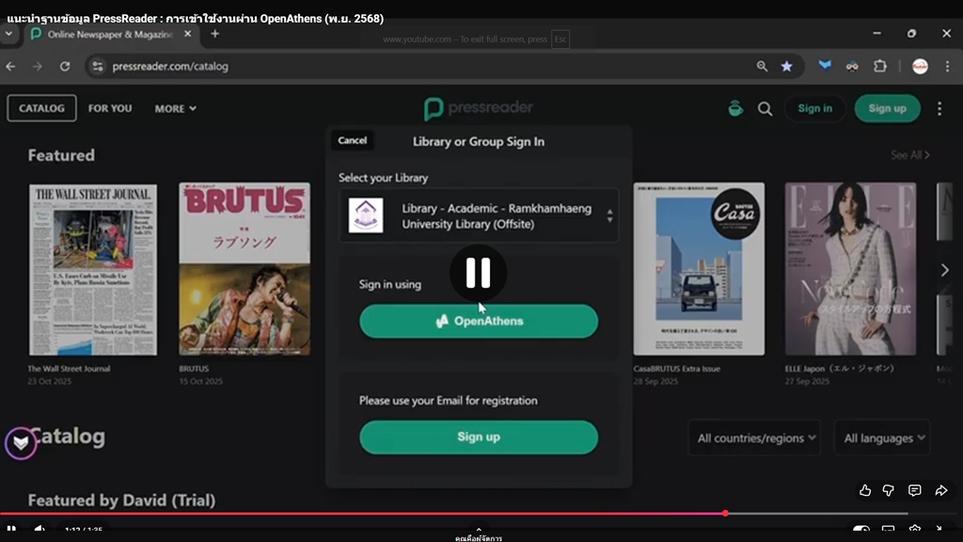Open the All countries/regions dropdown

point(753,438)
